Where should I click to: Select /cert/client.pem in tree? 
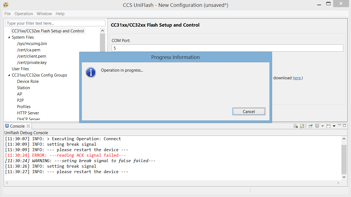(x=32, y=56)
